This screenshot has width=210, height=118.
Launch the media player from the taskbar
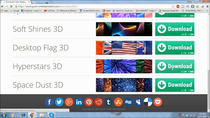click(x=13, y=115)
